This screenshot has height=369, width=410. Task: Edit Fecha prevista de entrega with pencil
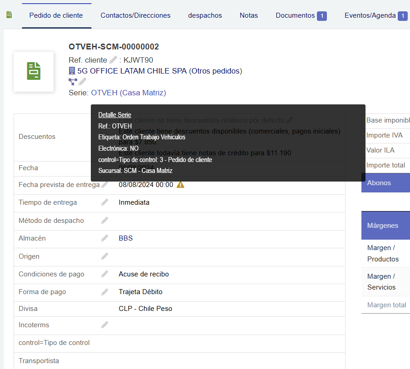click(105, 185)
